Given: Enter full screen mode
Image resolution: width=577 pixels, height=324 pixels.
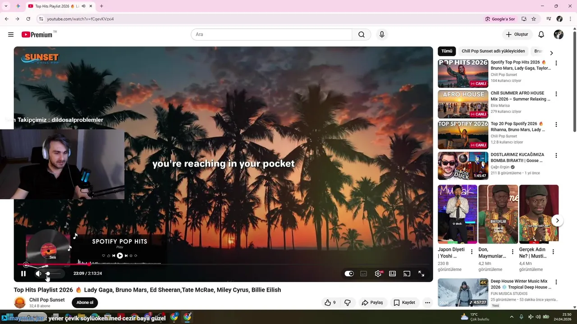Looking at the screenshot, I should pyautogui.click(x=421, y=274).
